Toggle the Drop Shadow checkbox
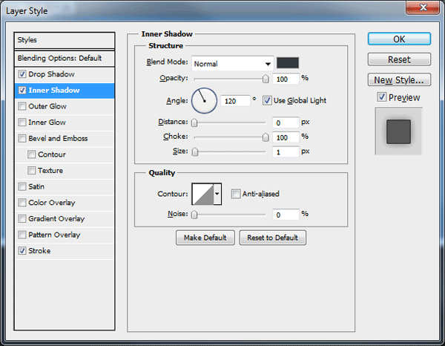Screen dimensions: 445x346 point(22,74)
